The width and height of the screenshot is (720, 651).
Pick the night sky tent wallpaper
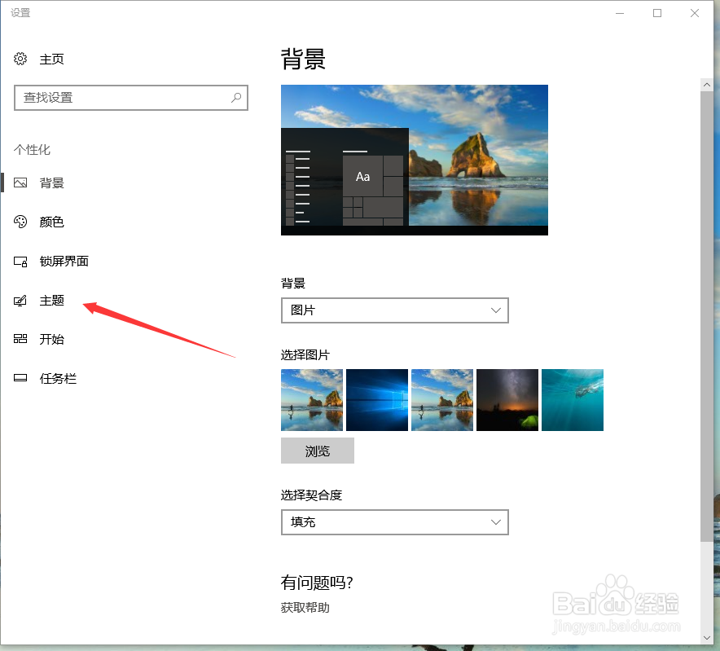pos(507,400)
